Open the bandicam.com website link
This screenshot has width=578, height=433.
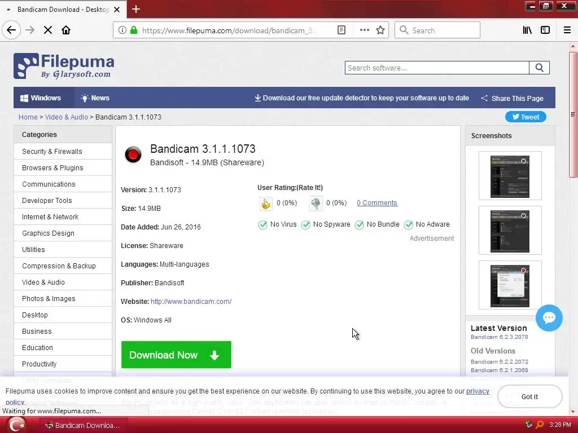191,302
